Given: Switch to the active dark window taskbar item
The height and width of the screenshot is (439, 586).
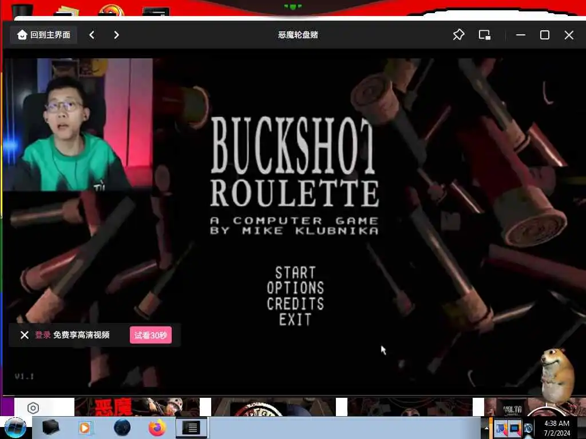Looking at the screenshot, I should pos(191,428).
